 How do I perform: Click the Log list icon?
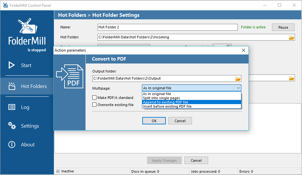(x=12, y=107)
